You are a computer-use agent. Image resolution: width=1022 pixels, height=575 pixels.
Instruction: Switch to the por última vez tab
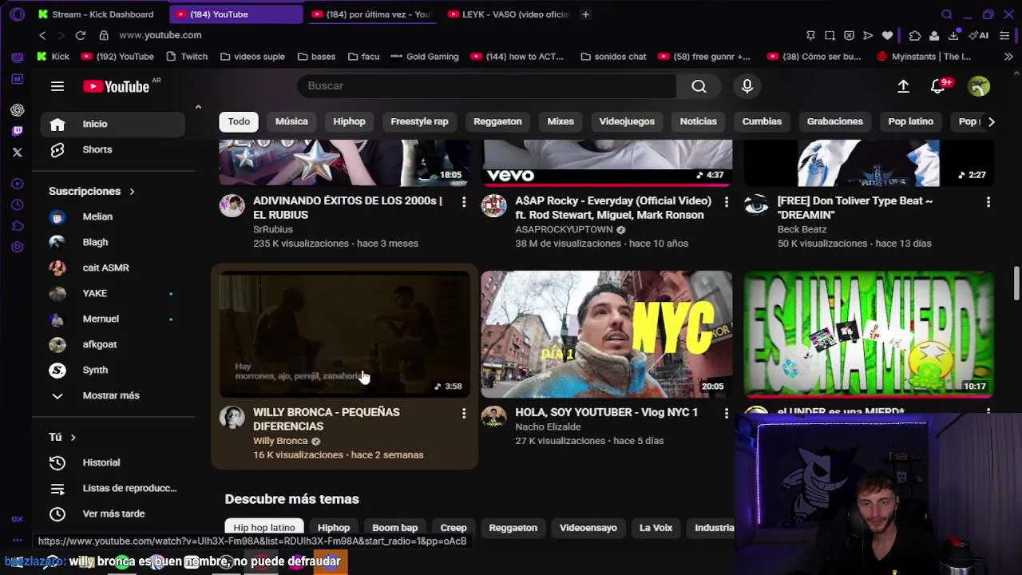(371, 14)
